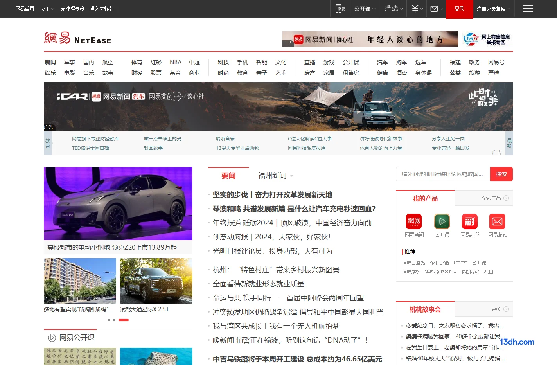Open the LOFTER recommended link
The image size is (557, 365).
[x=460, y=263]
